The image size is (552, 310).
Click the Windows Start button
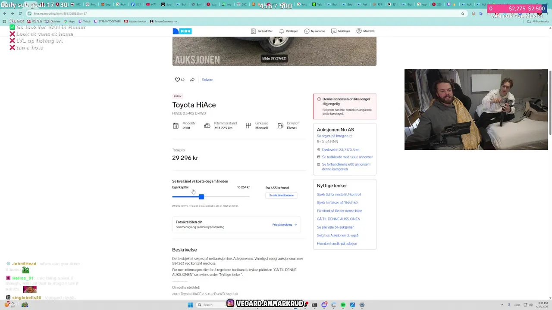tap(190, 305)
